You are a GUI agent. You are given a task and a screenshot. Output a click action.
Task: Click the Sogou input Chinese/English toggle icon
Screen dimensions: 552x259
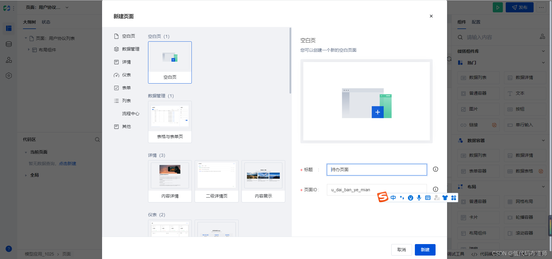click(x=393, y=198)
